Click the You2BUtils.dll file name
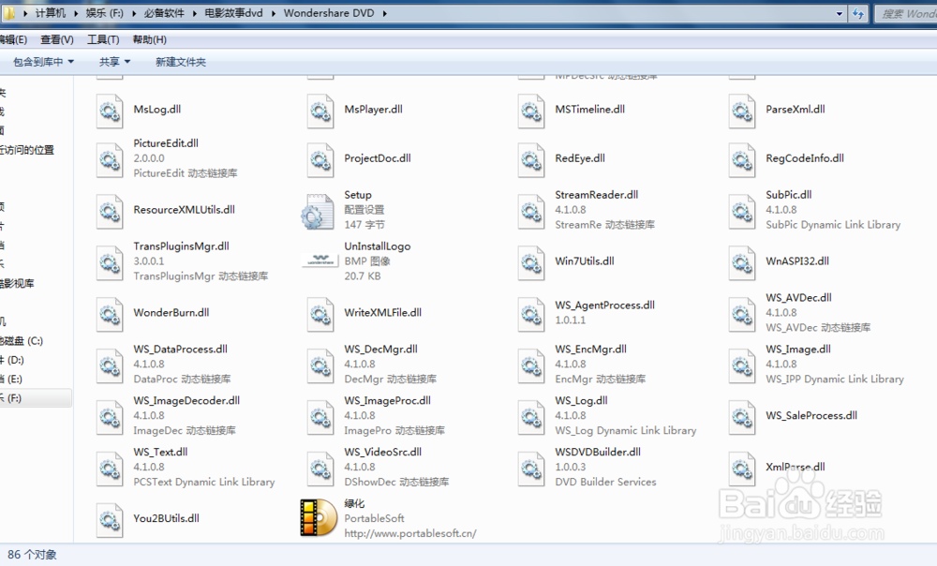 166,518
